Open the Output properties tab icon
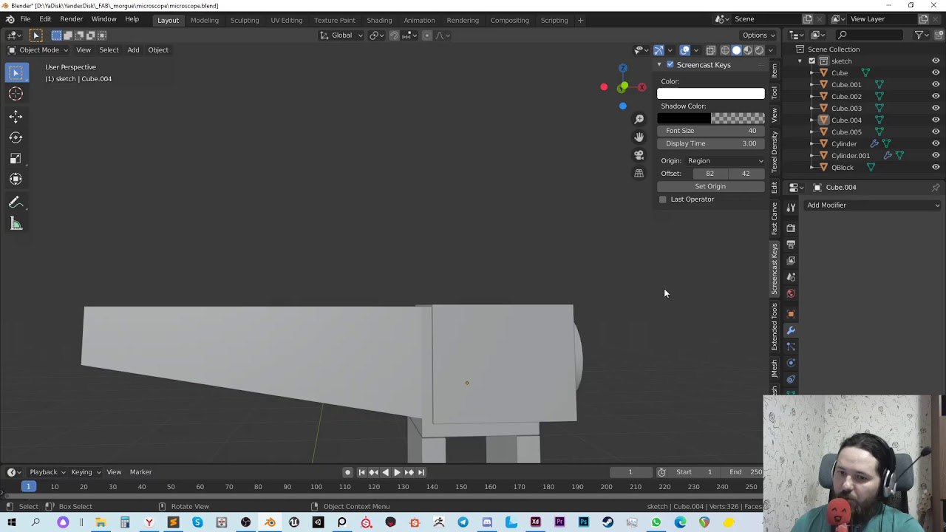The image size is (946, 532). coord(791,245)
